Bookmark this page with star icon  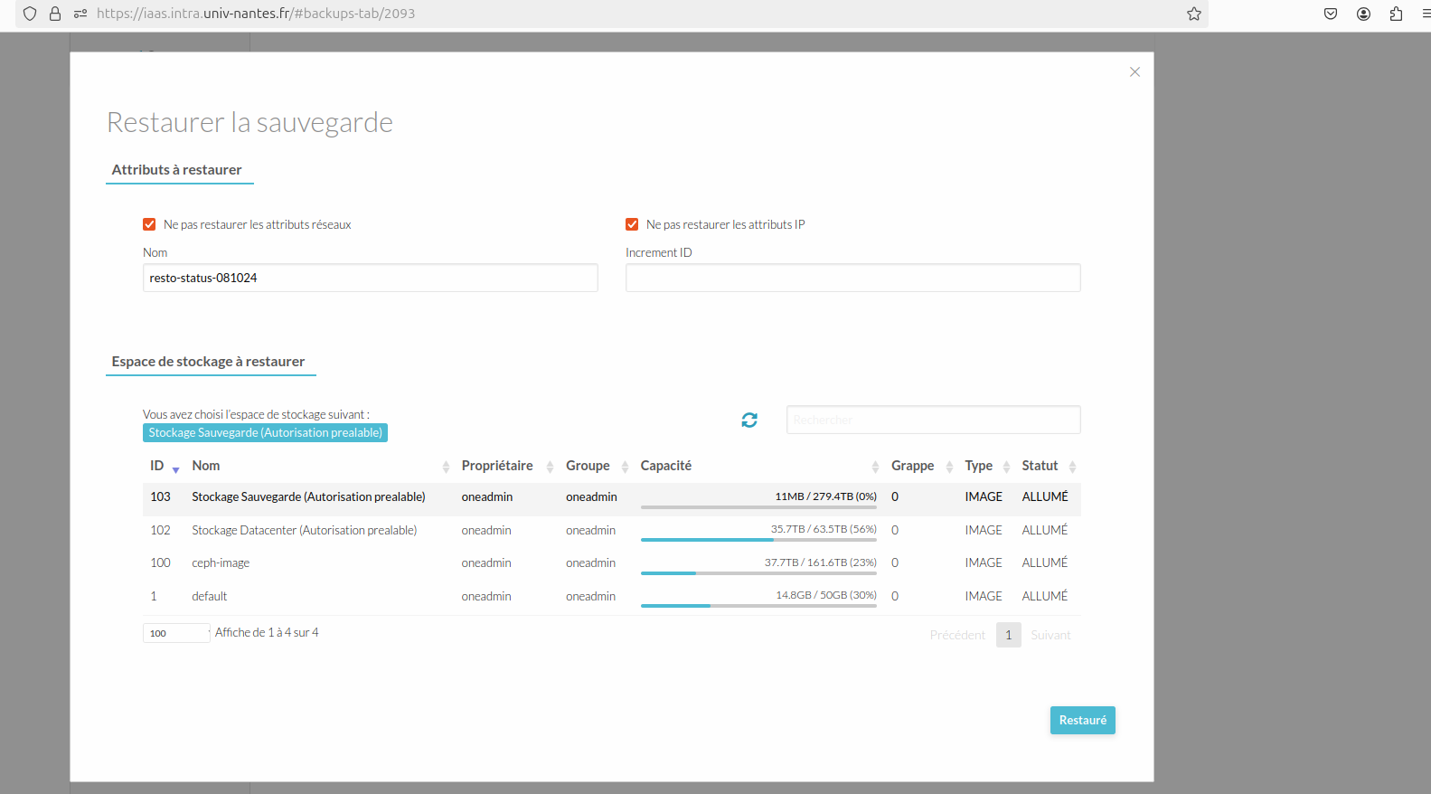(x=1194, y=14)
